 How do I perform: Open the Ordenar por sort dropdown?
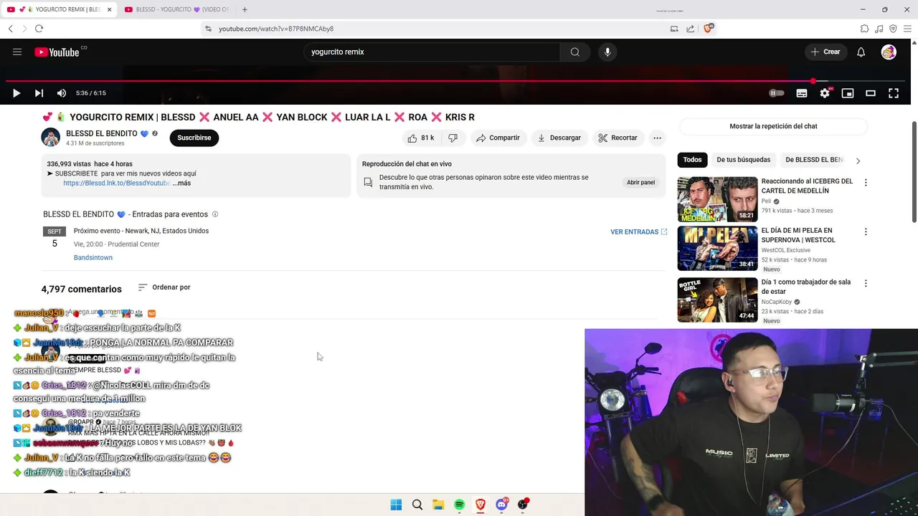[x=164, y=287]
